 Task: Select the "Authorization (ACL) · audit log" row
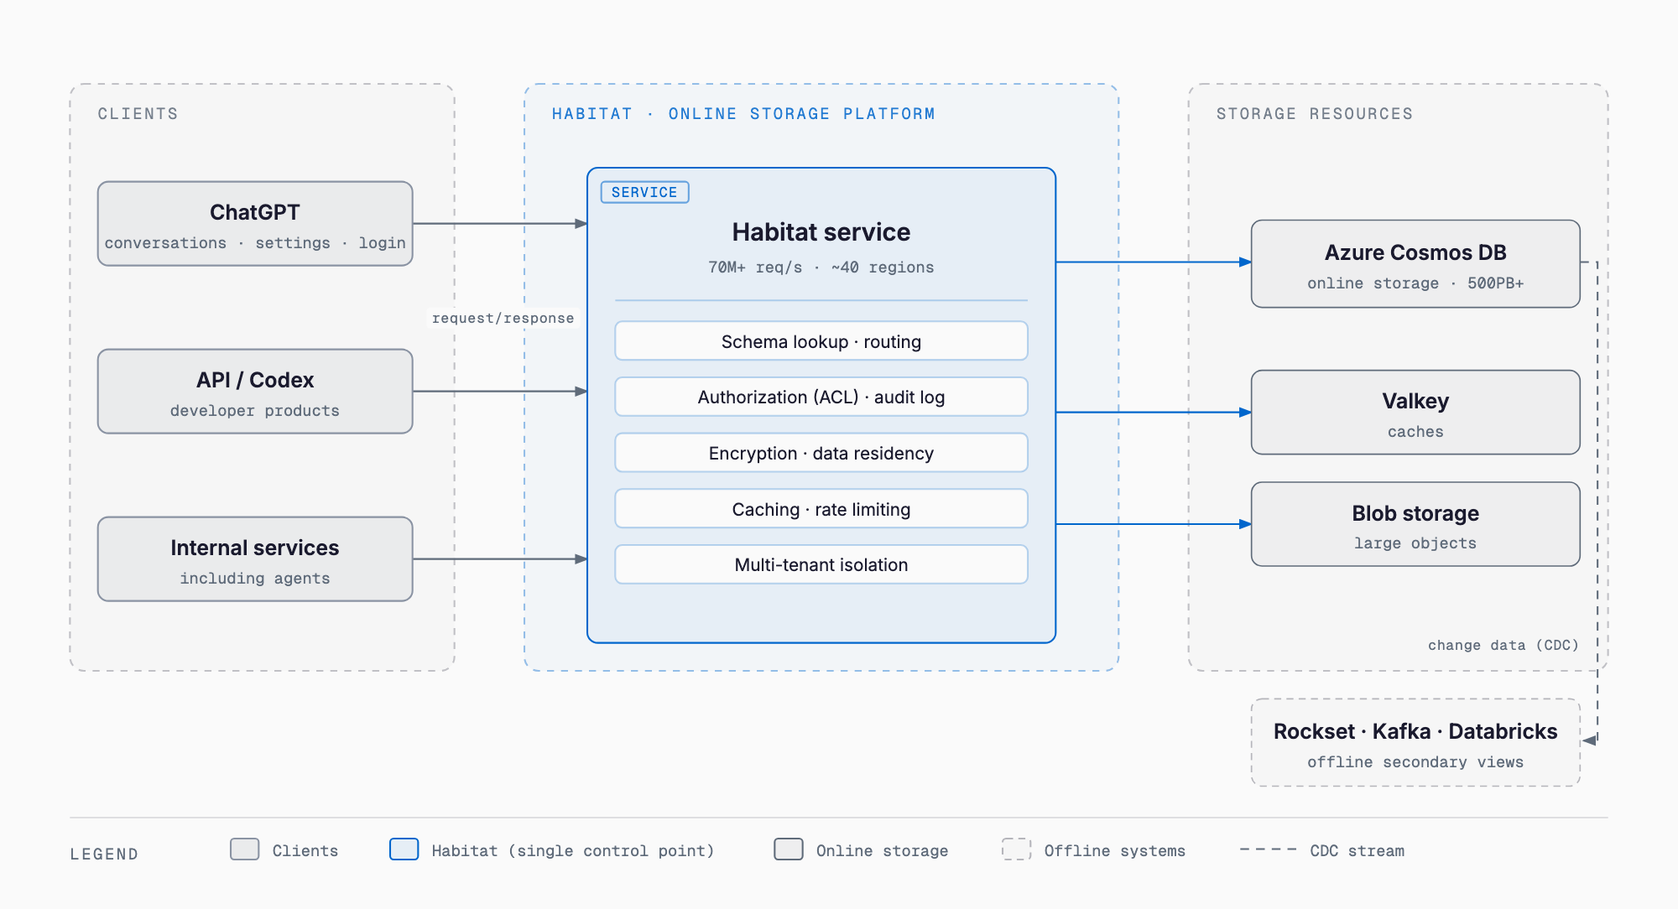[x=821, y=397]
